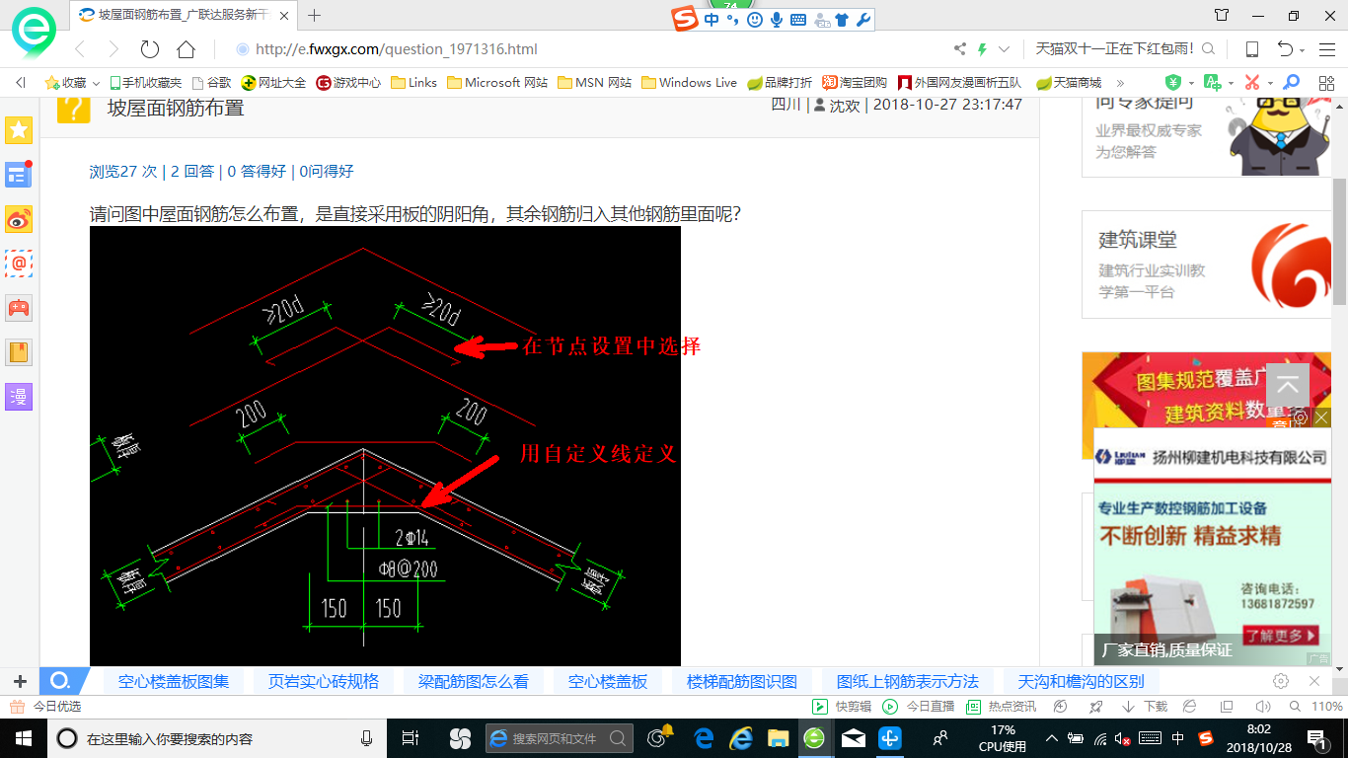Image resolution: width=1348 pixels, height=758 pixels.
Task: Open the 手机收藏夹 bookmark
Action: 145,83
